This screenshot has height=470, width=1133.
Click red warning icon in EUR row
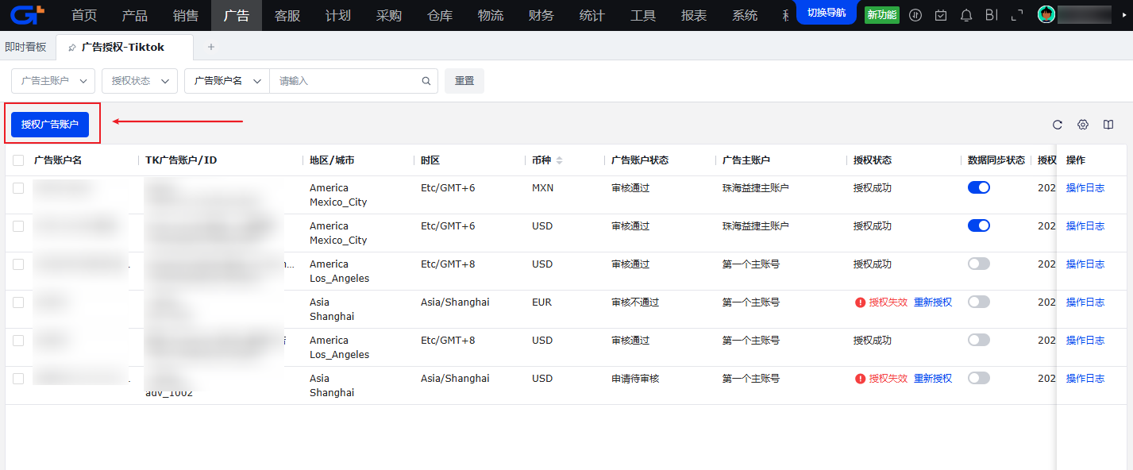(860, 302)
